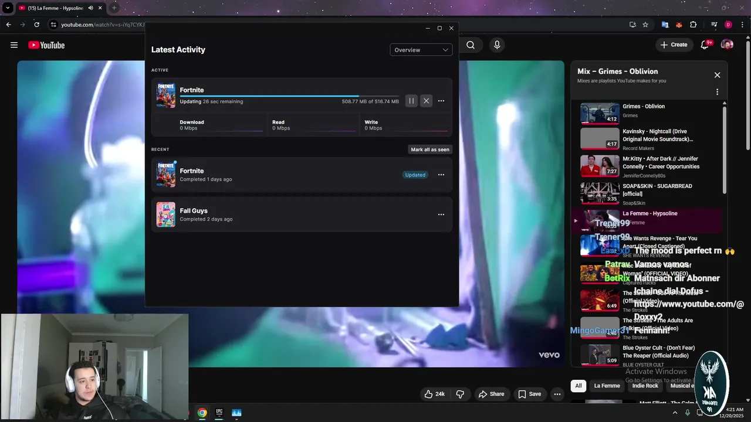Select Fall Guys game thumbnail
751x422 pixels.
click(165, 215)
